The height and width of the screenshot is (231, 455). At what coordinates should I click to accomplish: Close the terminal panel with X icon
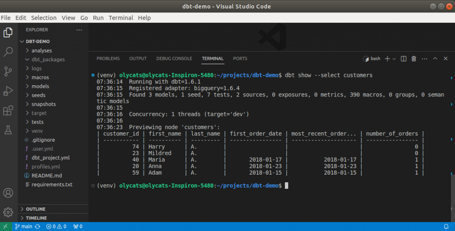point(446,59)
